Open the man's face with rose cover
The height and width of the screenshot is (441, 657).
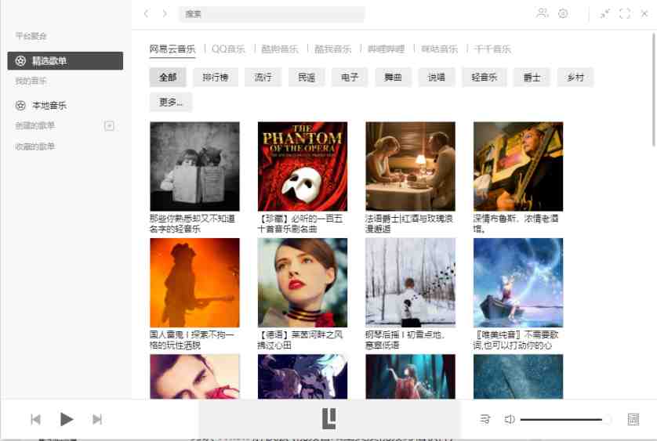point(195,377)
